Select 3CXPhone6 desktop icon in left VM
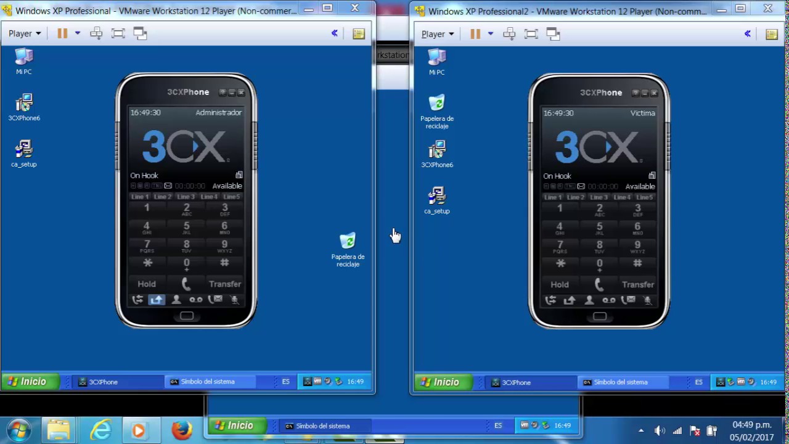The width and height of the screenshot is (789, 444). tap(24, 107)
